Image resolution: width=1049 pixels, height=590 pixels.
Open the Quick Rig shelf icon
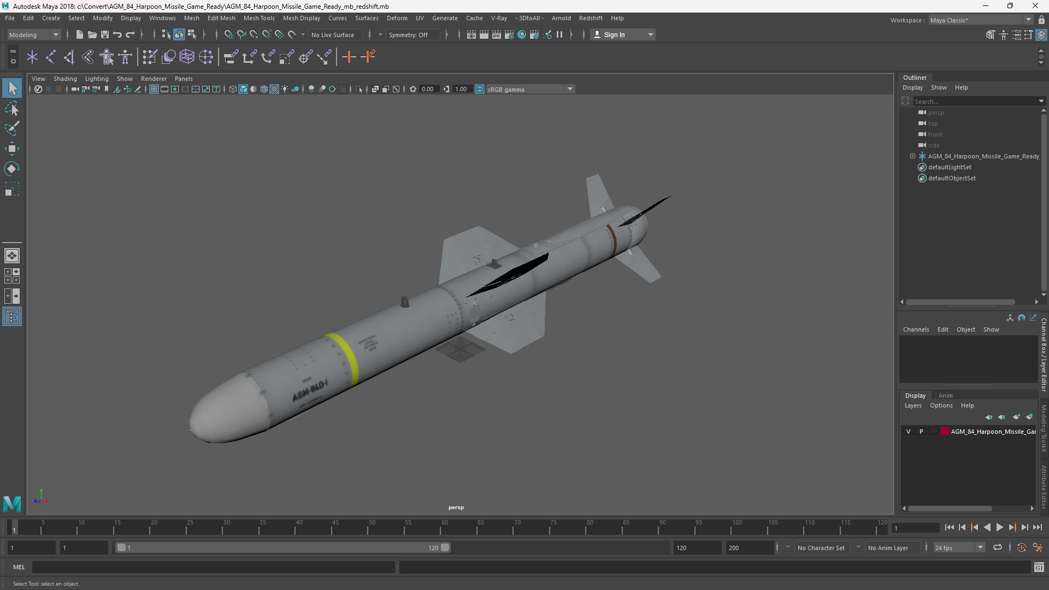tap(107, 57)
